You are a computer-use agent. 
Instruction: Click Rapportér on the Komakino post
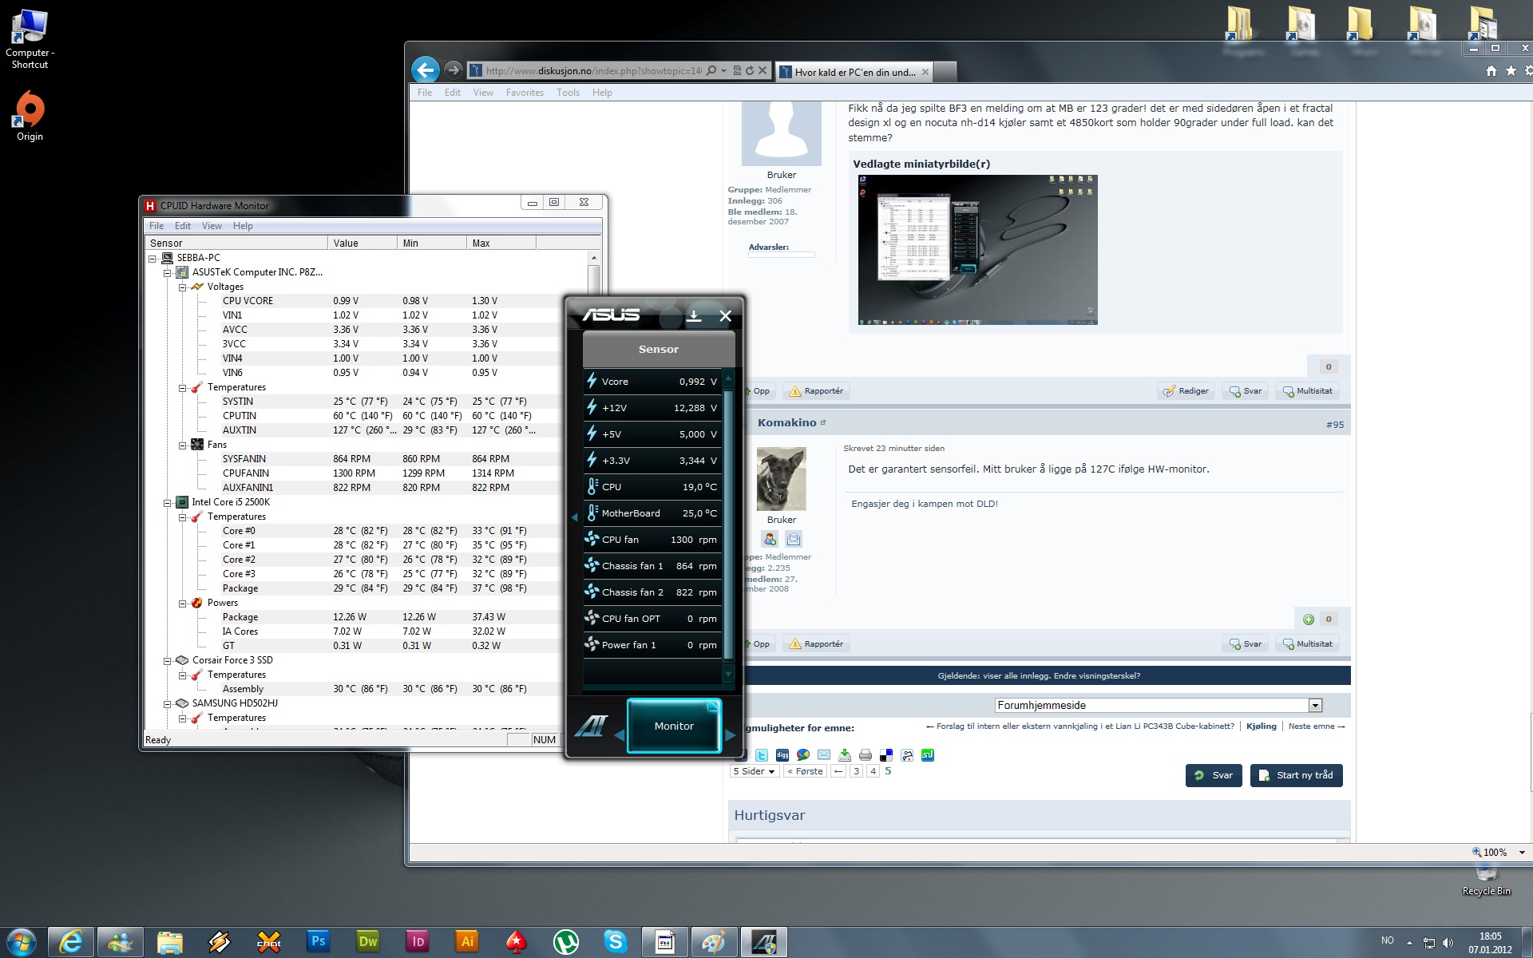816,644
